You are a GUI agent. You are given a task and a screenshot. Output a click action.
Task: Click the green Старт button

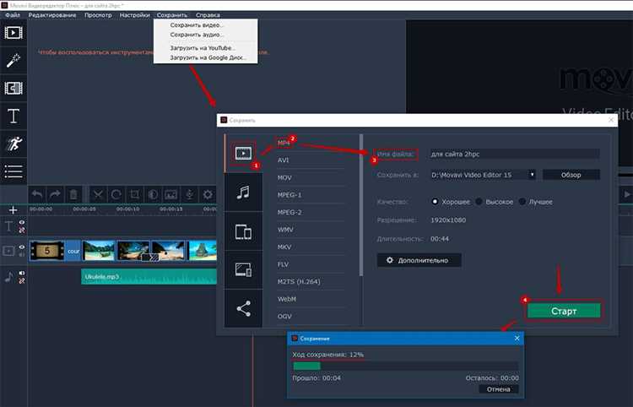(x=564, y=311)
